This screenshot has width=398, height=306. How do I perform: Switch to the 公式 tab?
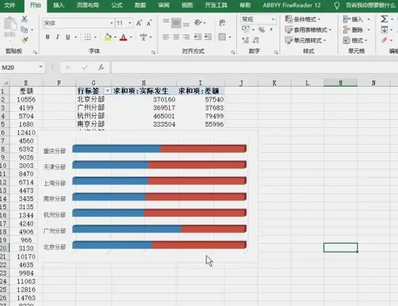pyautogui.click(x=116, y=5)
